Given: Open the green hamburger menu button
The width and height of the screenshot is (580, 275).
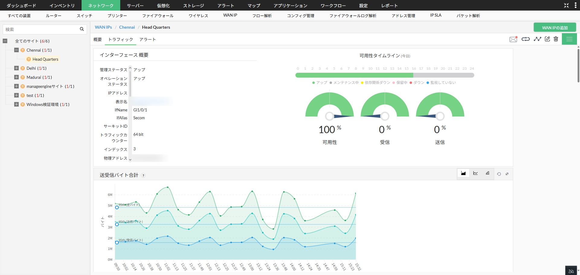Looking at the screenshot, I should click(x=569, y=39).
